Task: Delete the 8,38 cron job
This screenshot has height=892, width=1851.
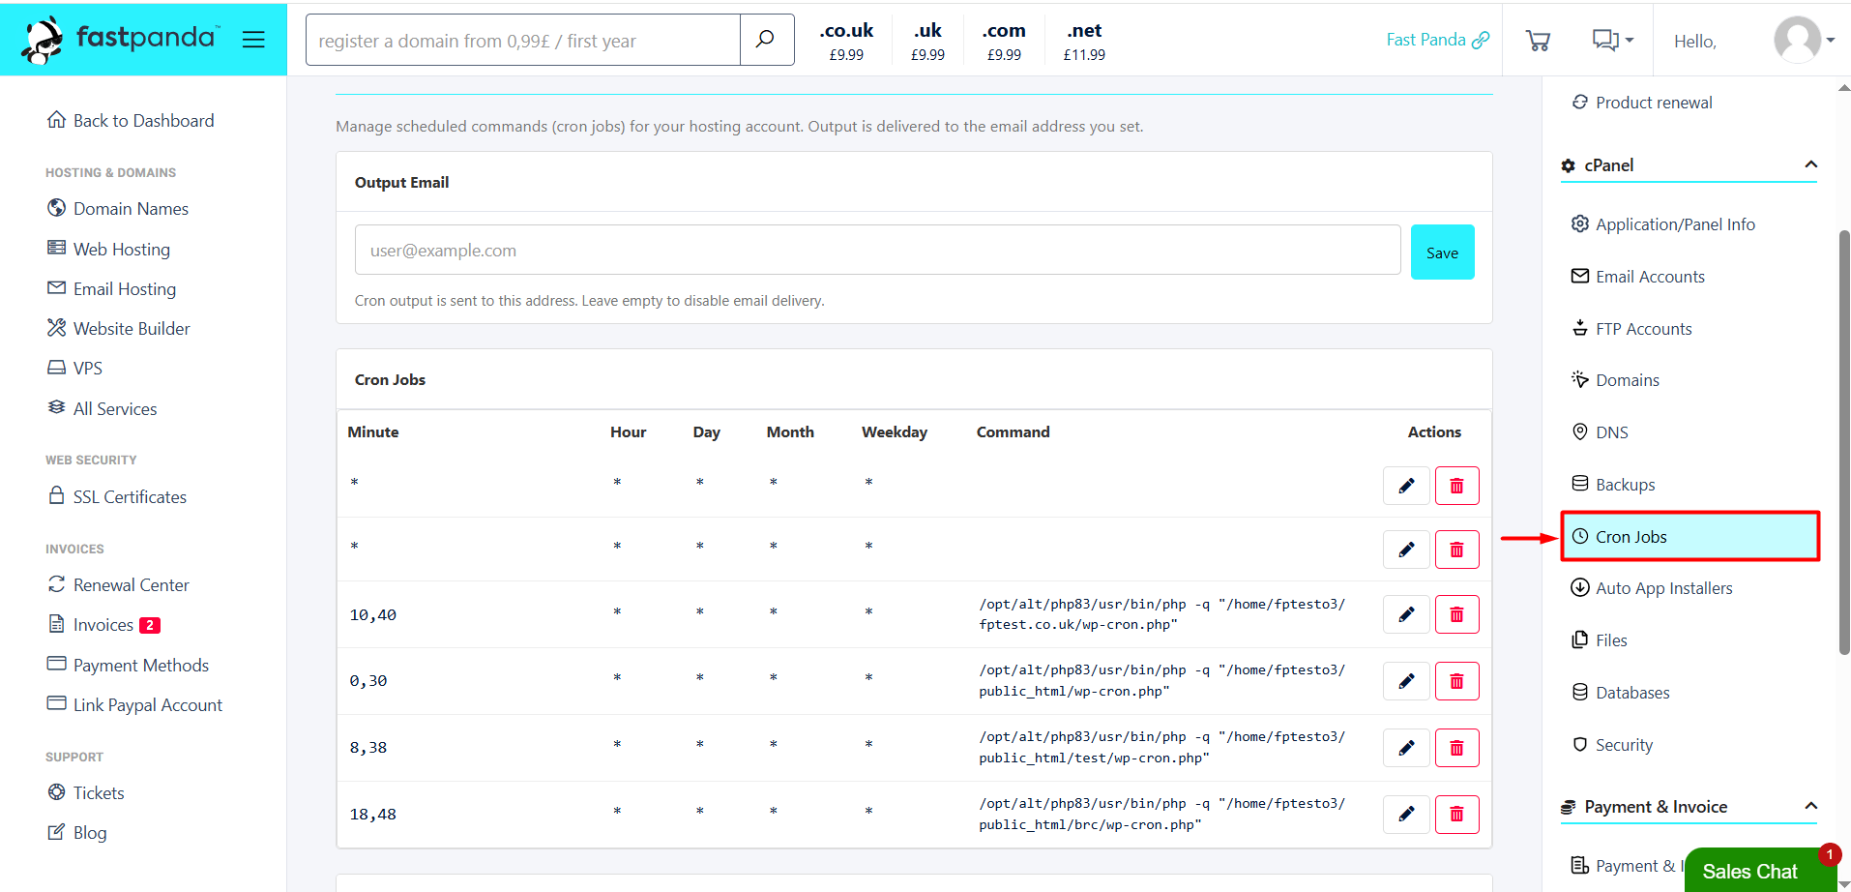Action: 1456,748
